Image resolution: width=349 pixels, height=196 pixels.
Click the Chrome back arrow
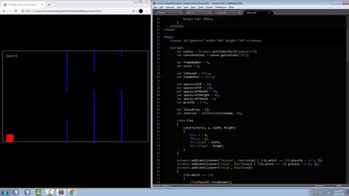(x=4, y=11)
